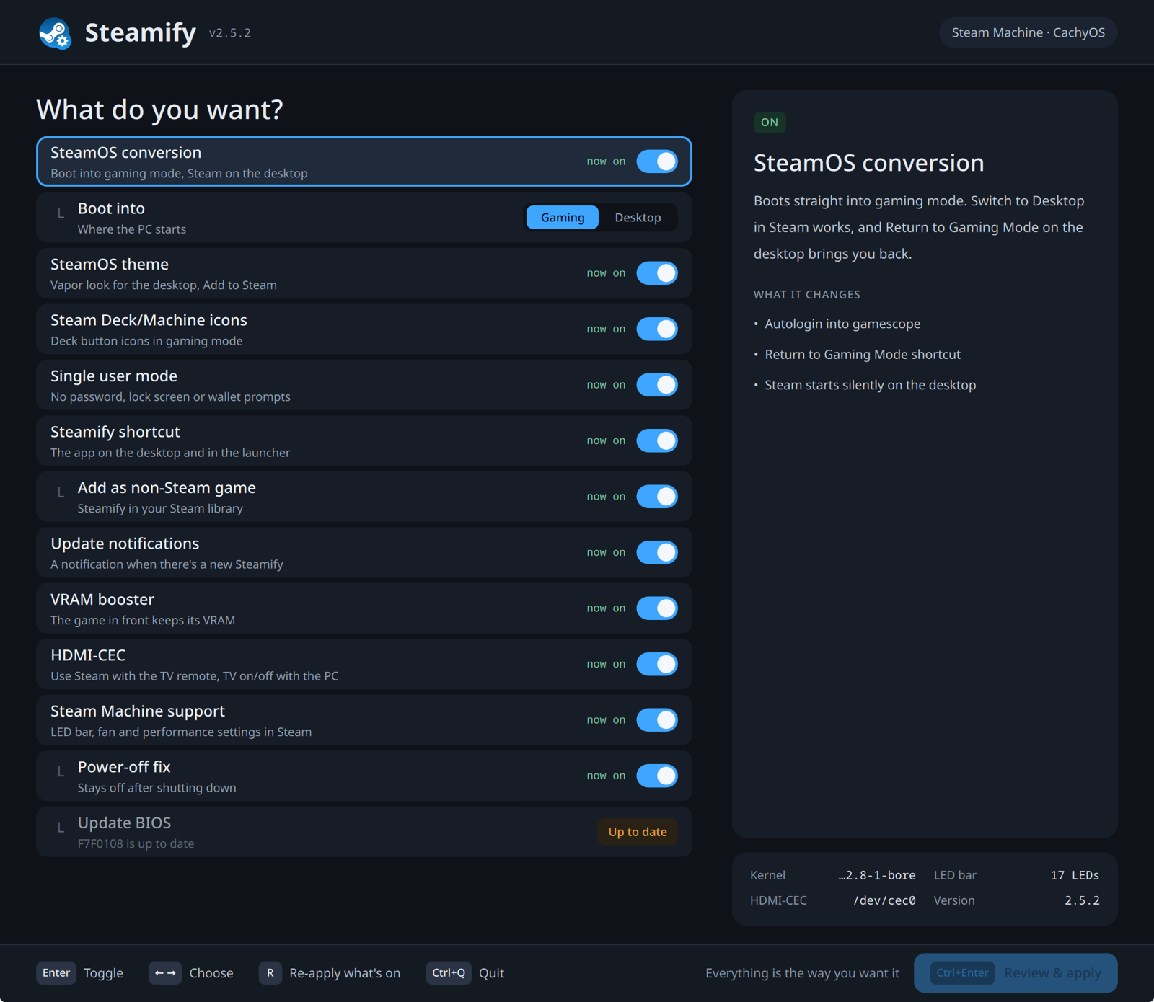Viewport: 1154px width, 1002px height.
Task: Click the Steamify shortcut row title
Action: (115, 432)
